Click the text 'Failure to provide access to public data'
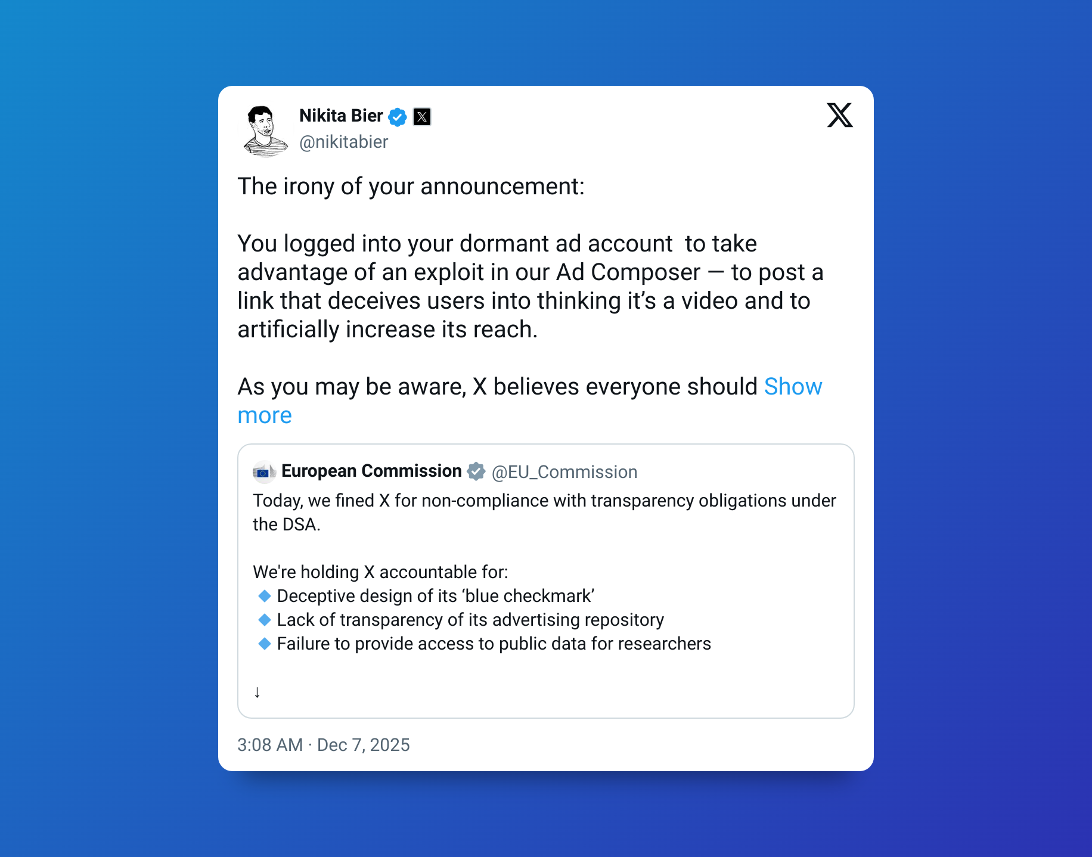Image resolution: width=1092 pixels, height=857 pixels. (x=494, y=644)
